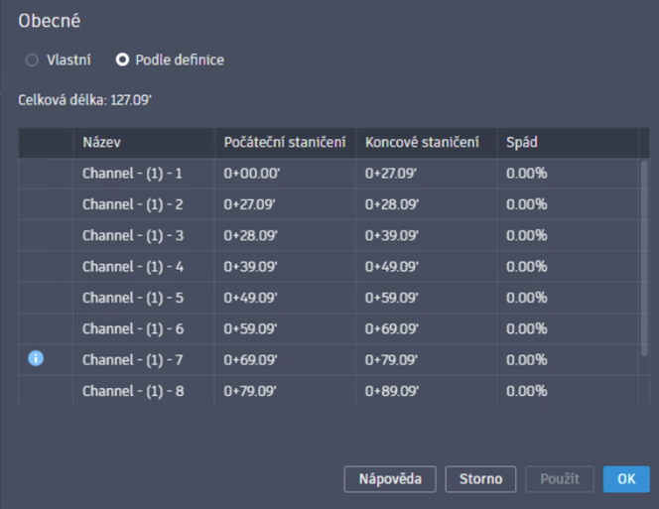
Task: Click the Koncové staničení column header
Action: (x=426, y=143)
